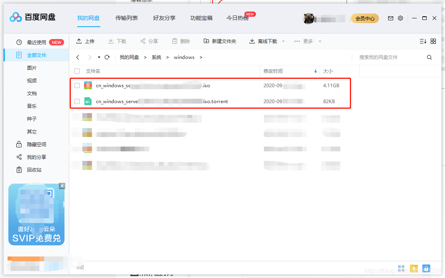Screen dimensions: 445x278
Task: Click the windows breadcrumb folder
Action: pyautogui.click(x=184, y=57)
